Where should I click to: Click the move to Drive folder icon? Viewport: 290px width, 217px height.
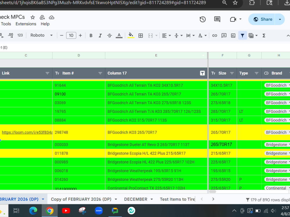[42, 17]
